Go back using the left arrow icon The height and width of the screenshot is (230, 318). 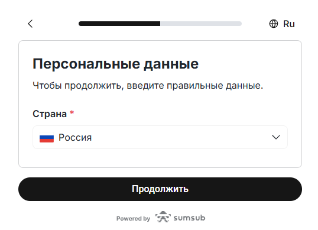[x=30, y=24]
